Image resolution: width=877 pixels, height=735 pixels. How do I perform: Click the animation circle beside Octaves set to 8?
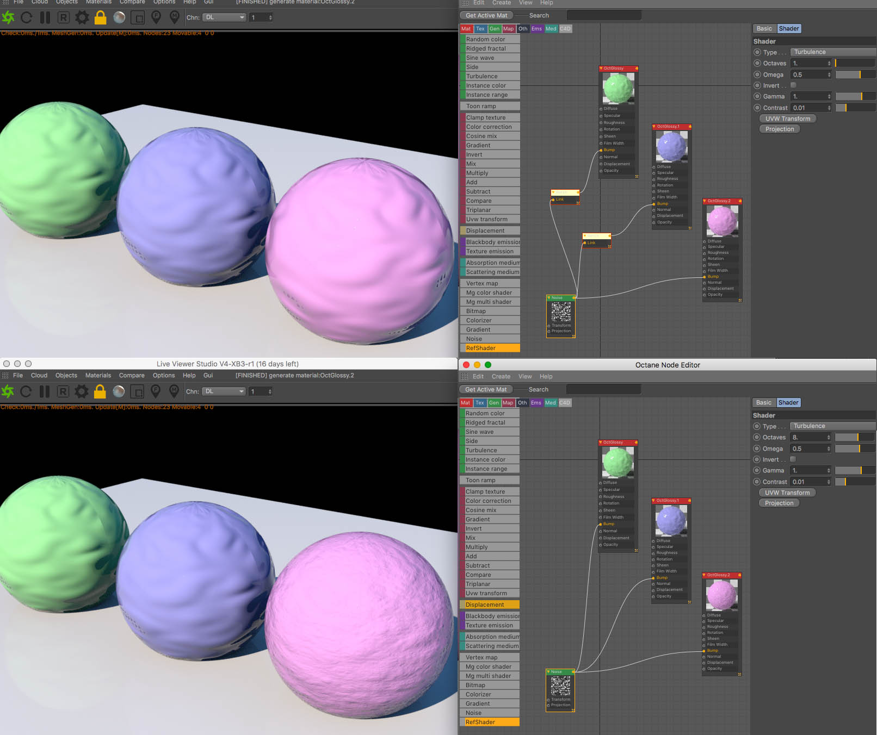(x=757, y=437)
